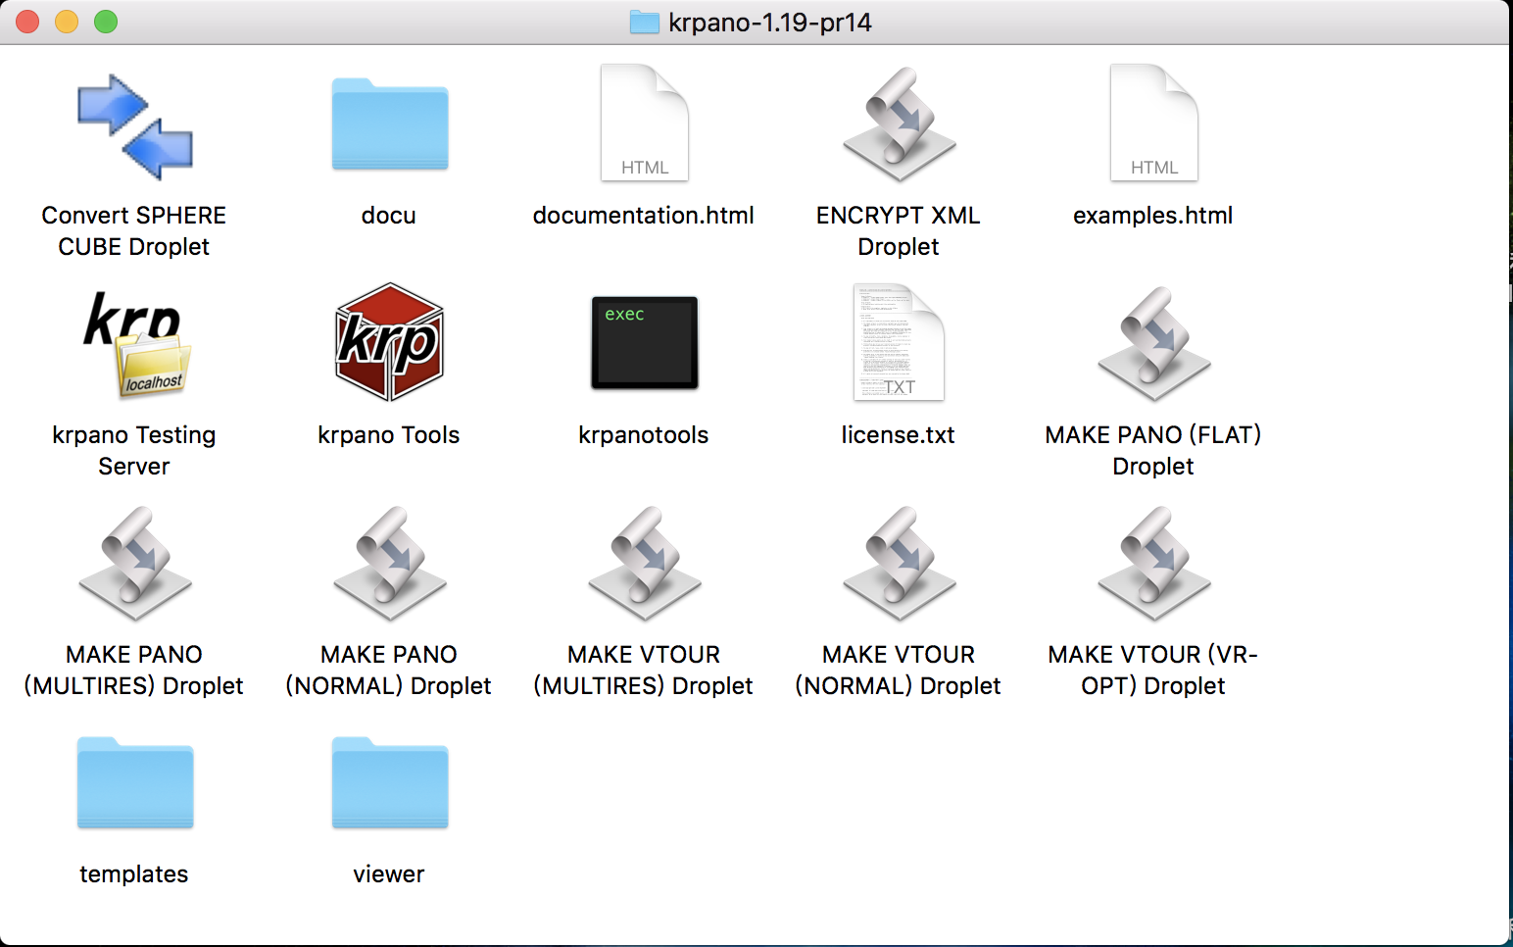Click the window title krpano-1.19-pr14
Screen dimensions: 1513x947
tap(770, 23)
